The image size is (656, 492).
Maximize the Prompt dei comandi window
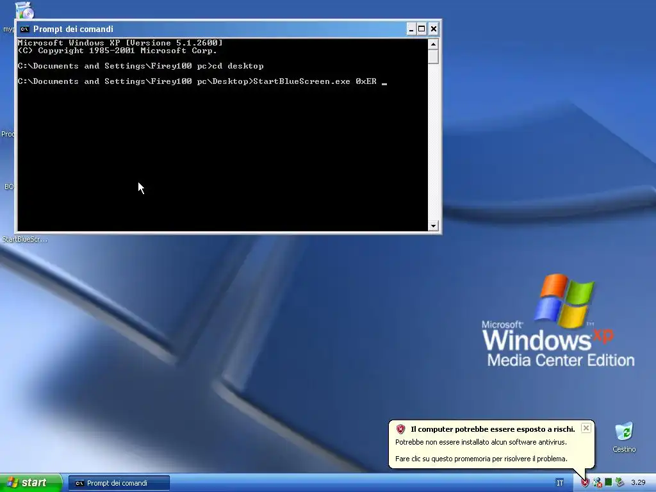tap(422, 29)
